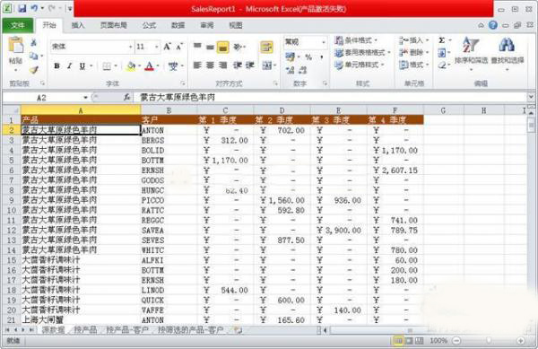The height and width of the screenshot is (349, 538).
Task: Click the Wrap Text icon
Action: point(266,47)
